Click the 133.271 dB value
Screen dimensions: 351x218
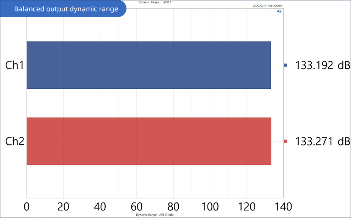[x=322, y=141]
